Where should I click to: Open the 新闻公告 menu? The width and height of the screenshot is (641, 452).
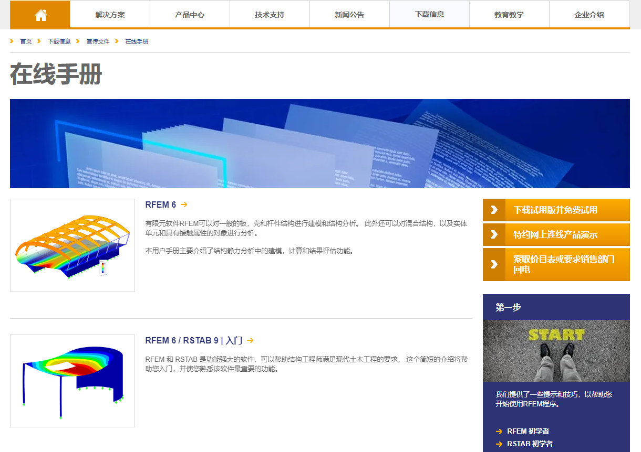349,14
